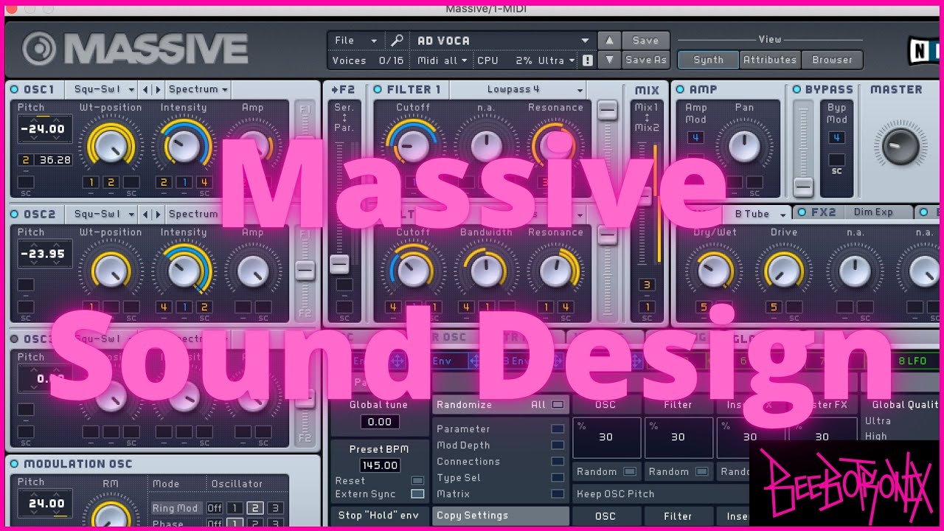
Task: Click the Stop "Hold" env button
Action: [378, 516]
